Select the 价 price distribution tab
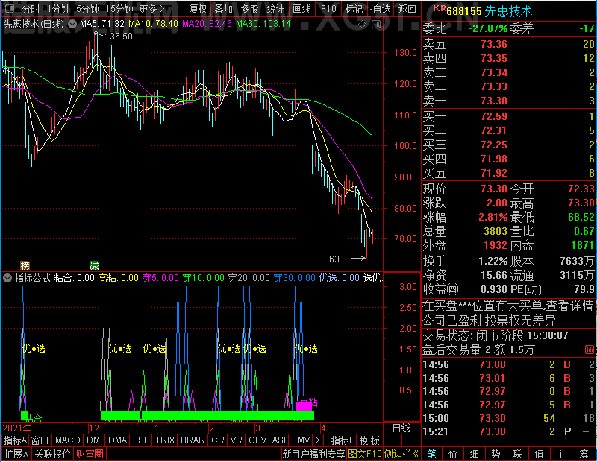 [453, 454]
